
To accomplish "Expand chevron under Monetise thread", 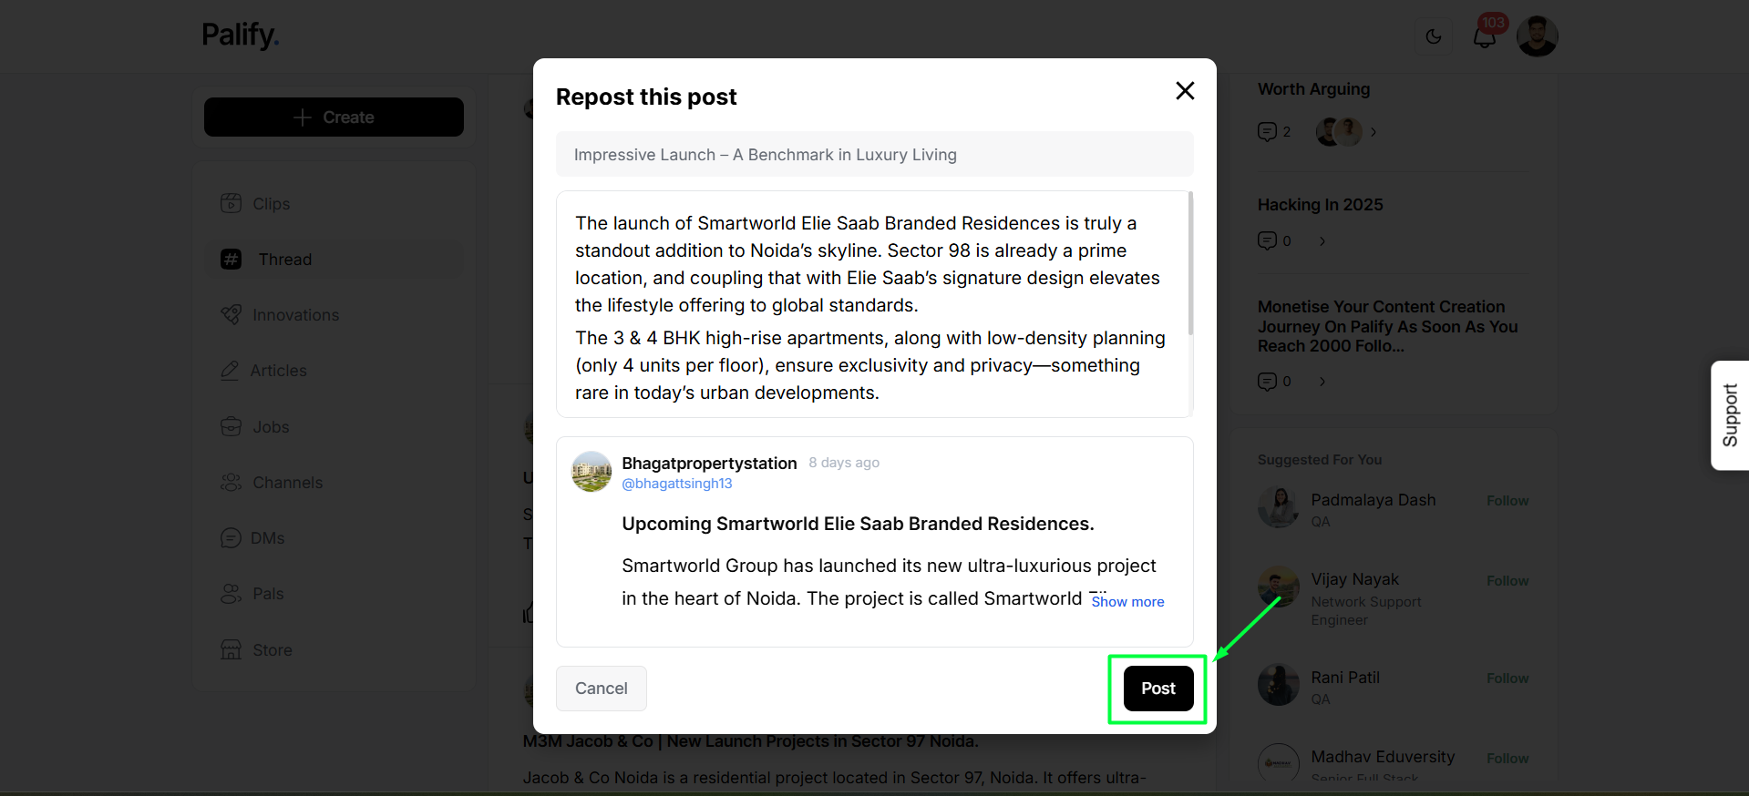I will [1322, 382].
